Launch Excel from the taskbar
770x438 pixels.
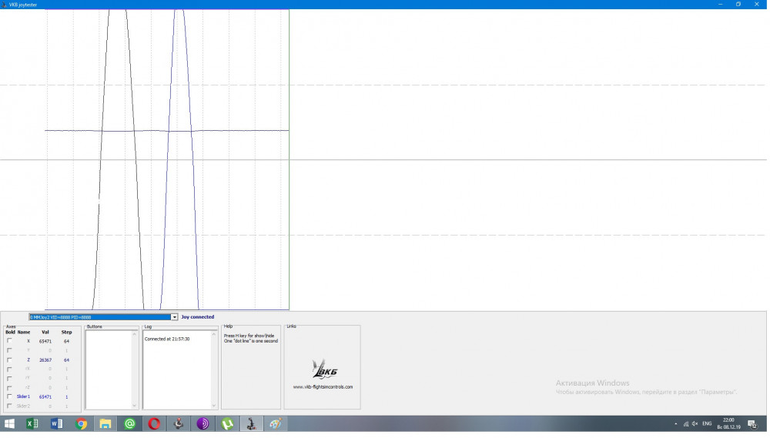click(32, 424)
